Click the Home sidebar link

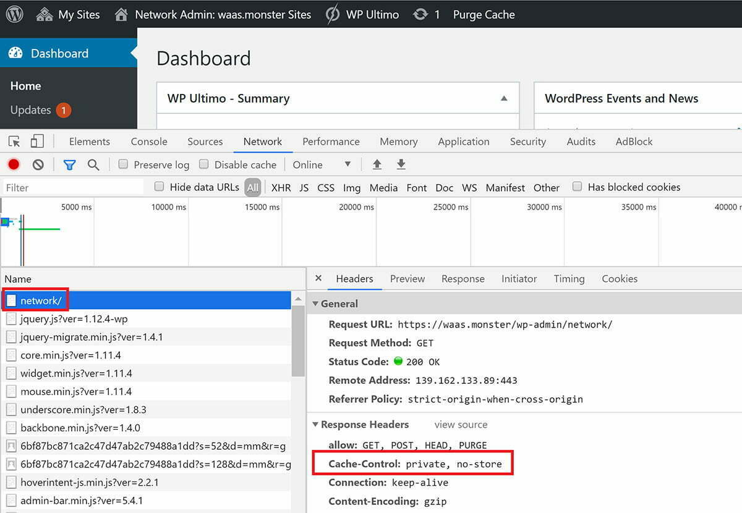[x=25, y=86]
